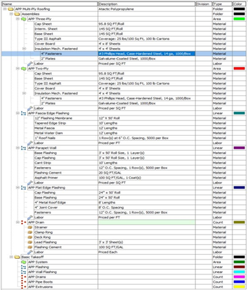Click the APP System area icon
Screen dimensions: 248x290
point(24,262)
